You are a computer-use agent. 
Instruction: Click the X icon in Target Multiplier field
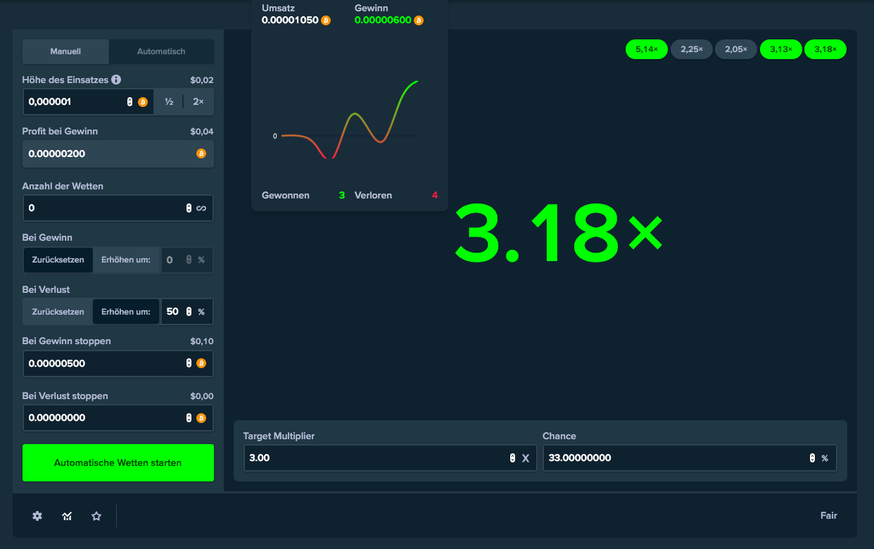525,458
